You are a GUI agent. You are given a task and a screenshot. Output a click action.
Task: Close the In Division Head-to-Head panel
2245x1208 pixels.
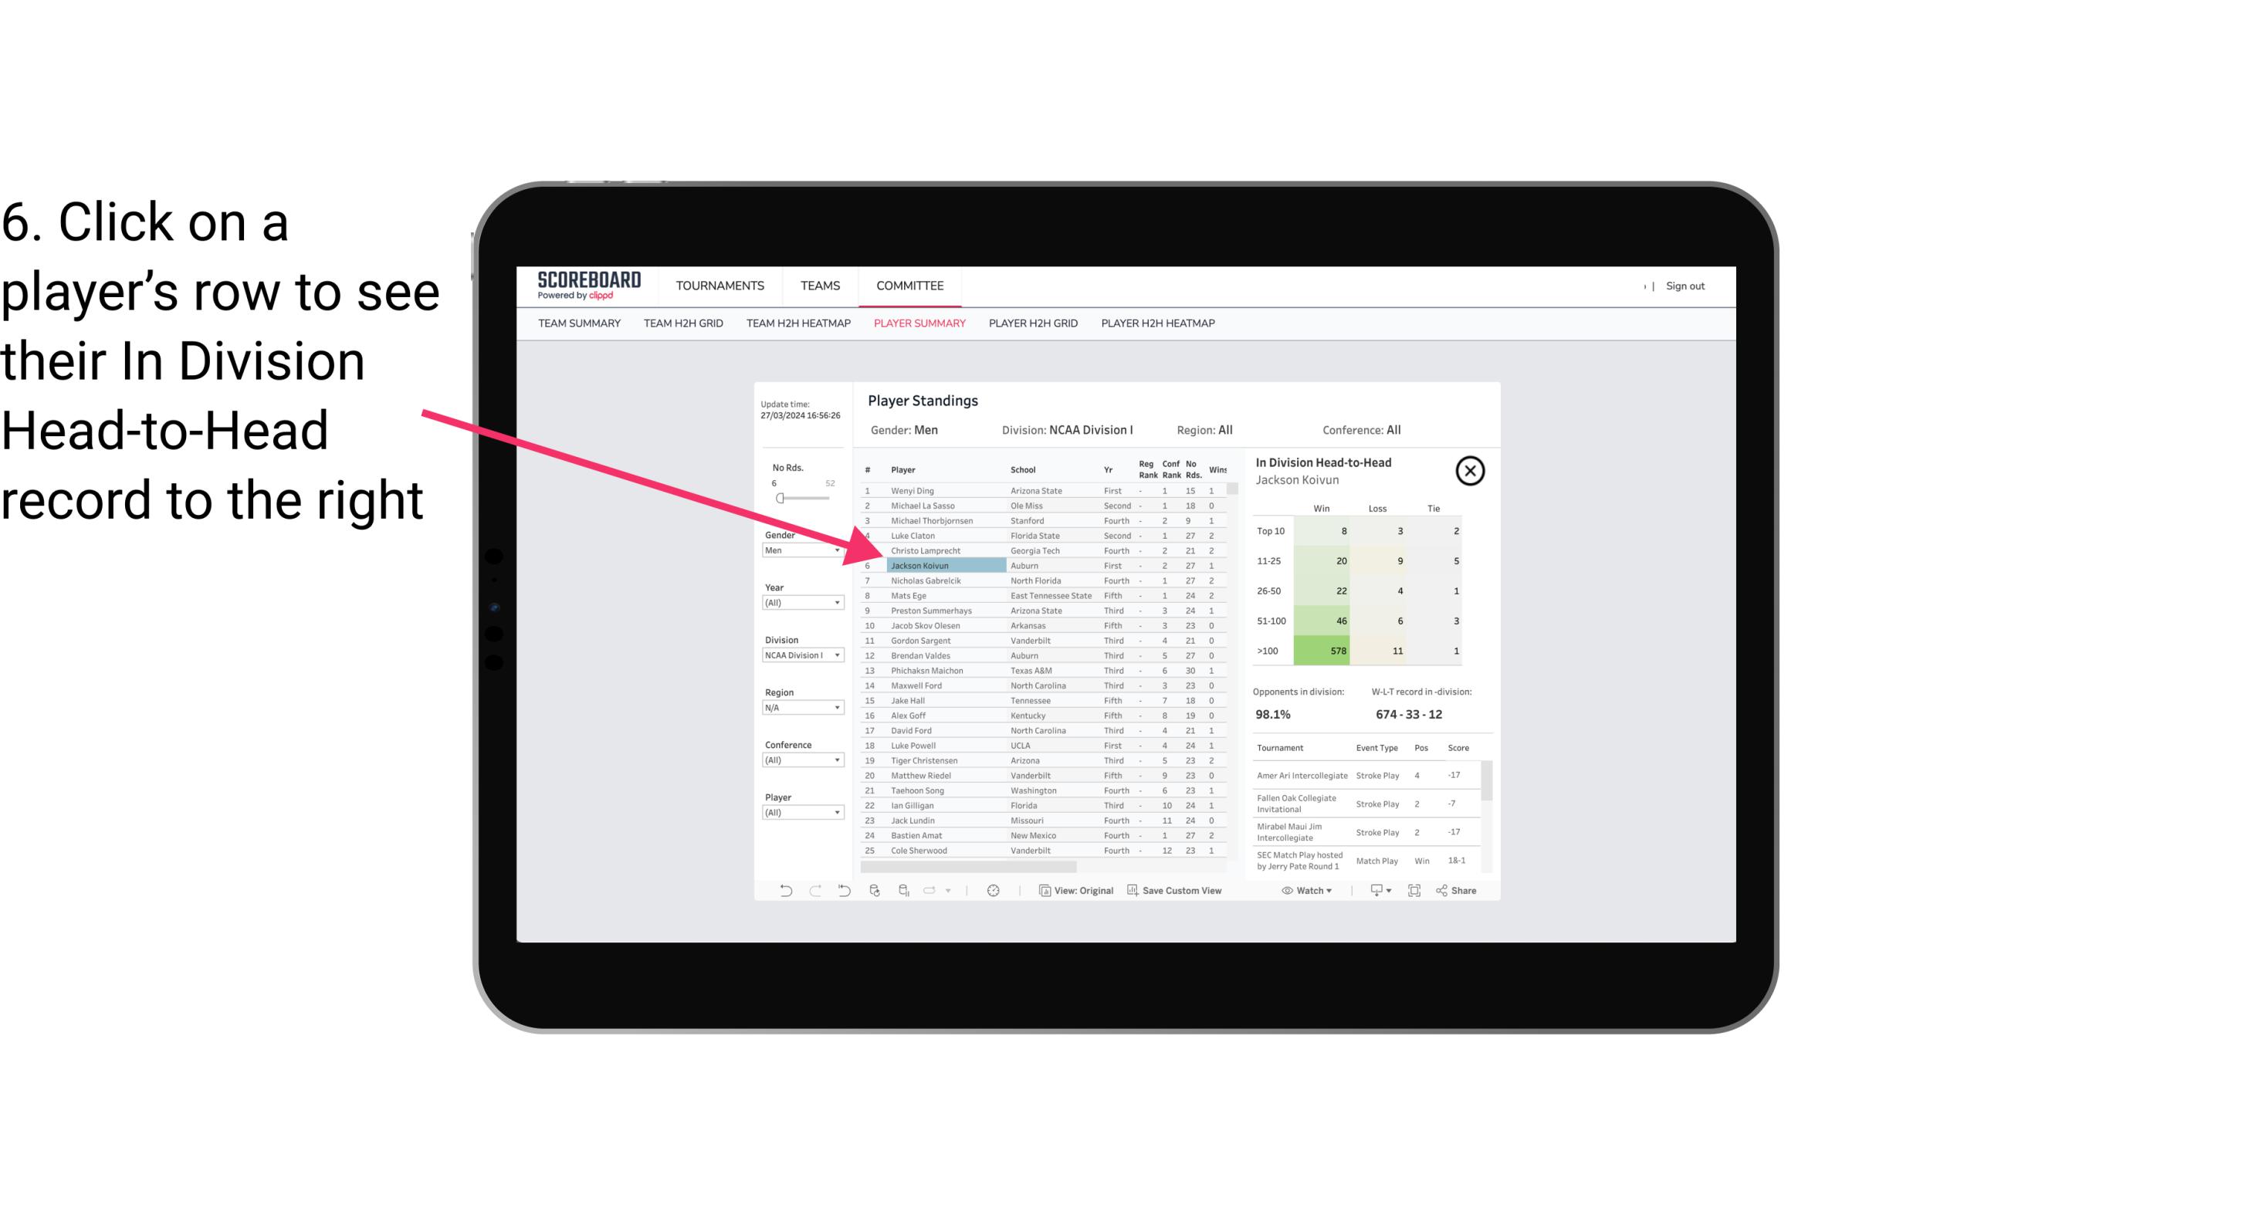pos(1470,470)
